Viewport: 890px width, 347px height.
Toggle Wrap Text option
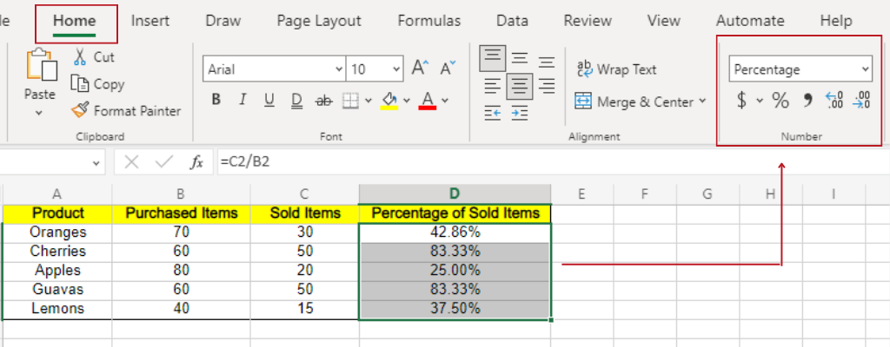[x=617, y=69]
